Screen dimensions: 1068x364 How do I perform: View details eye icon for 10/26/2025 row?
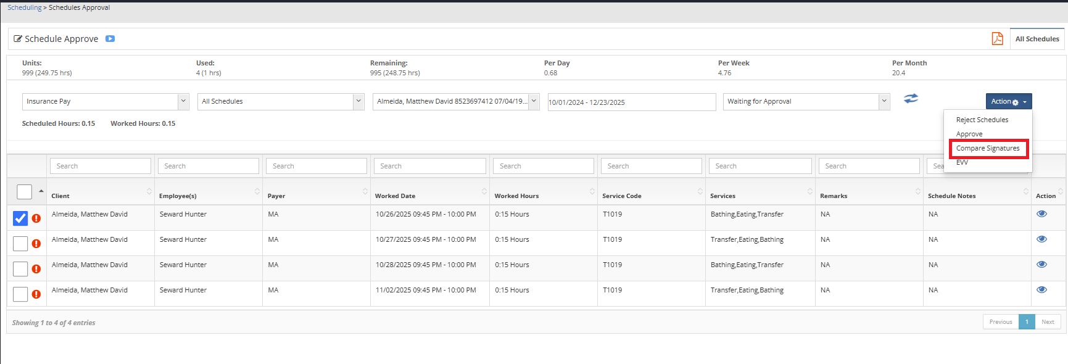(1041, 214)
